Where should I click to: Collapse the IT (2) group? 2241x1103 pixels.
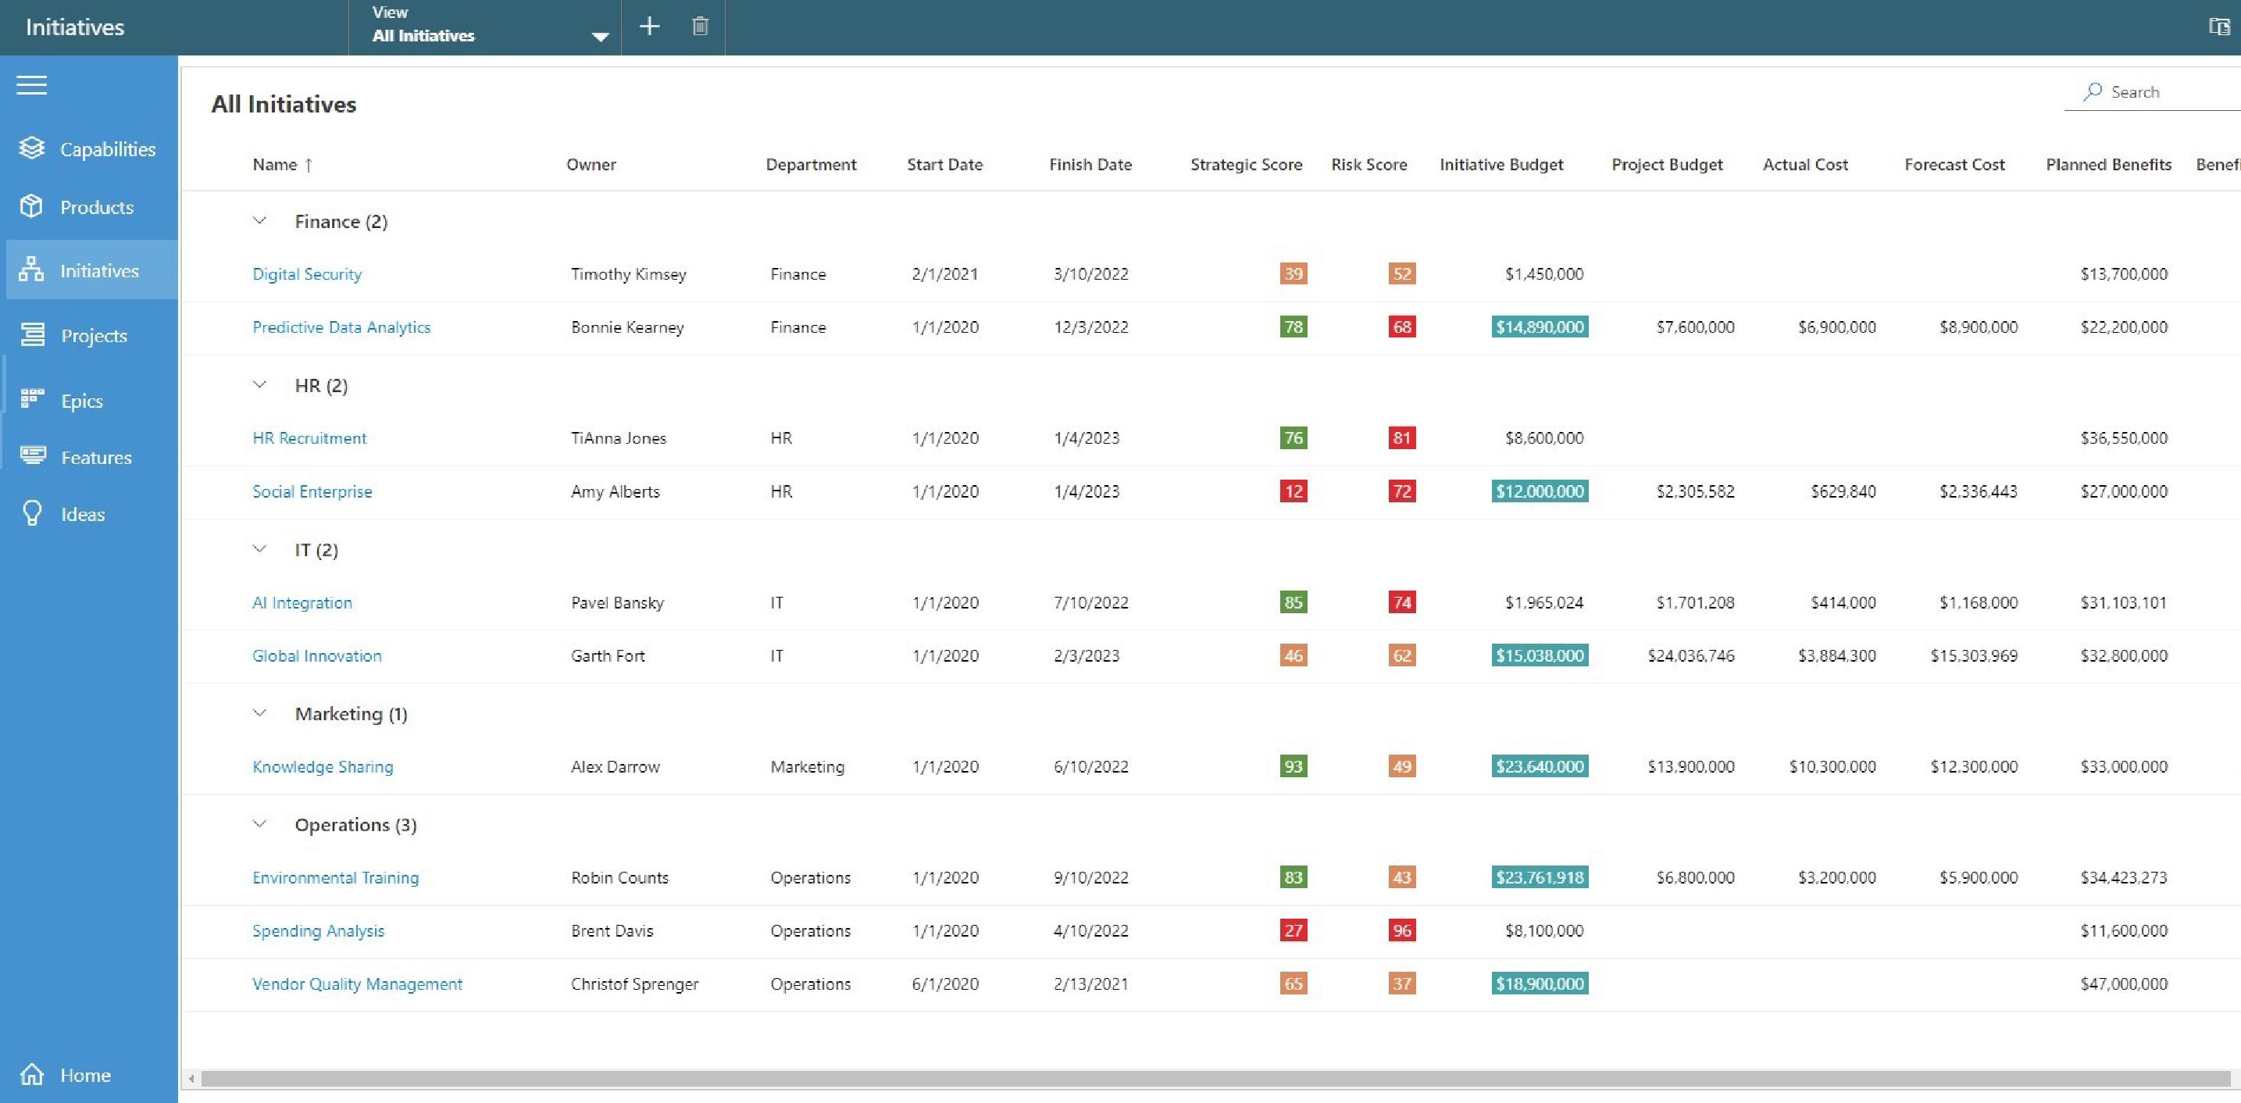[x=259, y=549]
